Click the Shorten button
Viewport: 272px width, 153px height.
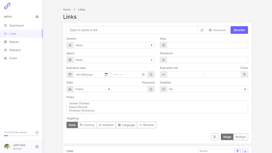click(239, 30)
